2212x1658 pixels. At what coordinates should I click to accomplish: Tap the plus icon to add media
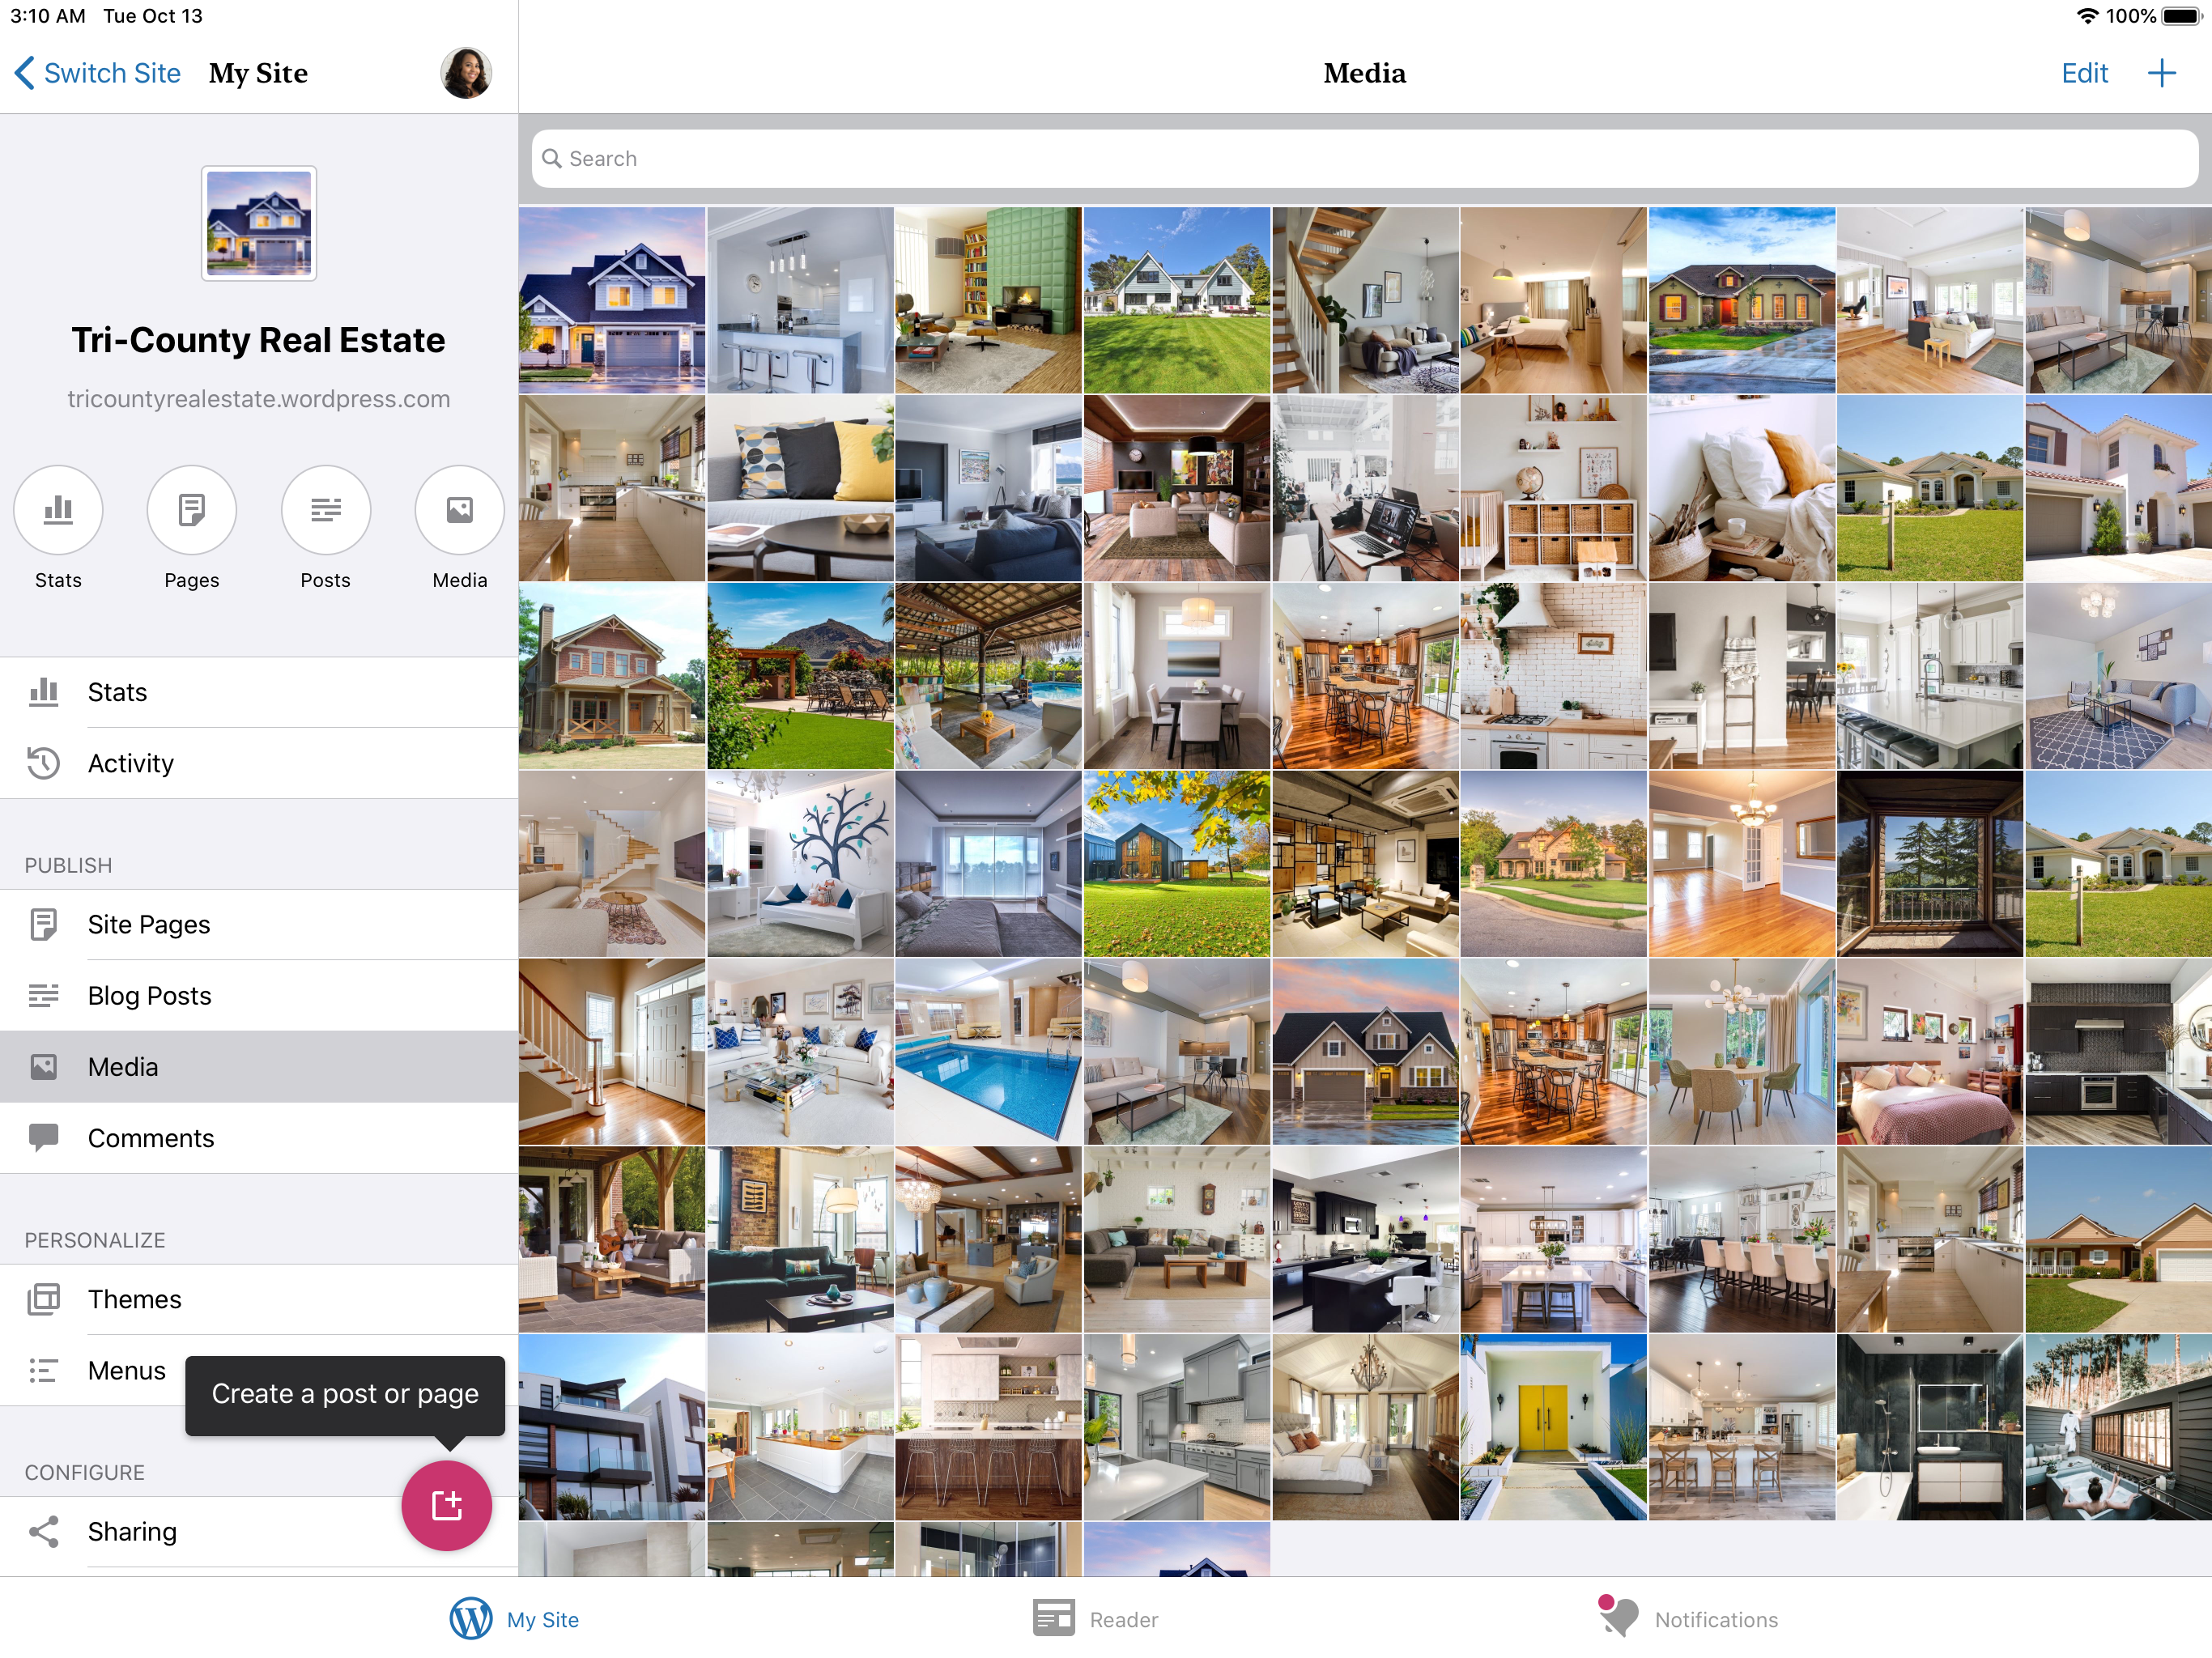[x=2161, y=73]
